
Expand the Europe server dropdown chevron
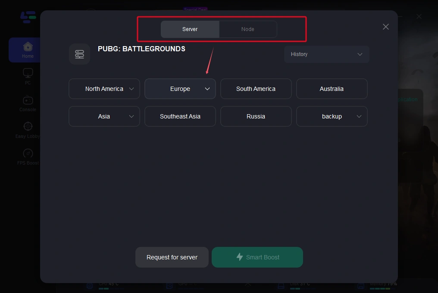coord(207,89)
